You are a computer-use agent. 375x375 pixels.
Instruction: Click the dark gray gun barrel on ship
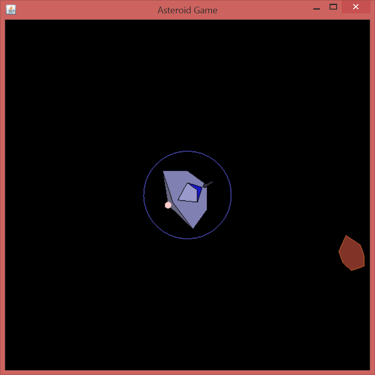(x=208, y=184)
